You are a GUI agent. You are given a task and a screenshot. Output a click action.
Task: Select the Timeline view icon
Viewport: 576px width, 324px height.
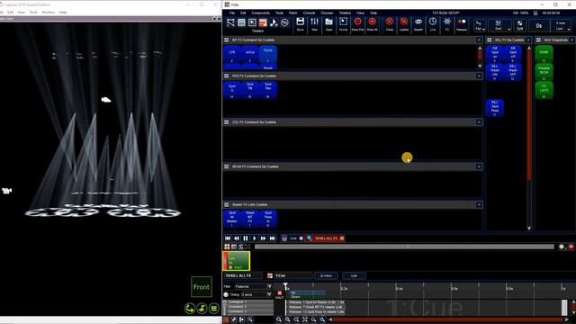[263, 22]
